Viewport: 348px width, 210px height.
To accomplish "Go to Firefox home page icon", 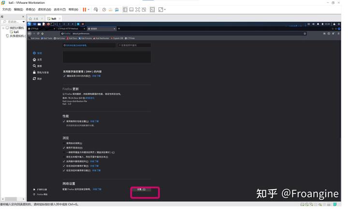I will [x=43, y=33].
